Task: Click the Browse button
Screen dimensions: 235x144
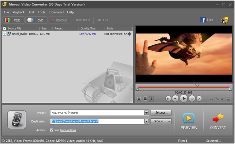Action: pyautogui.click(x=159, y=121)
